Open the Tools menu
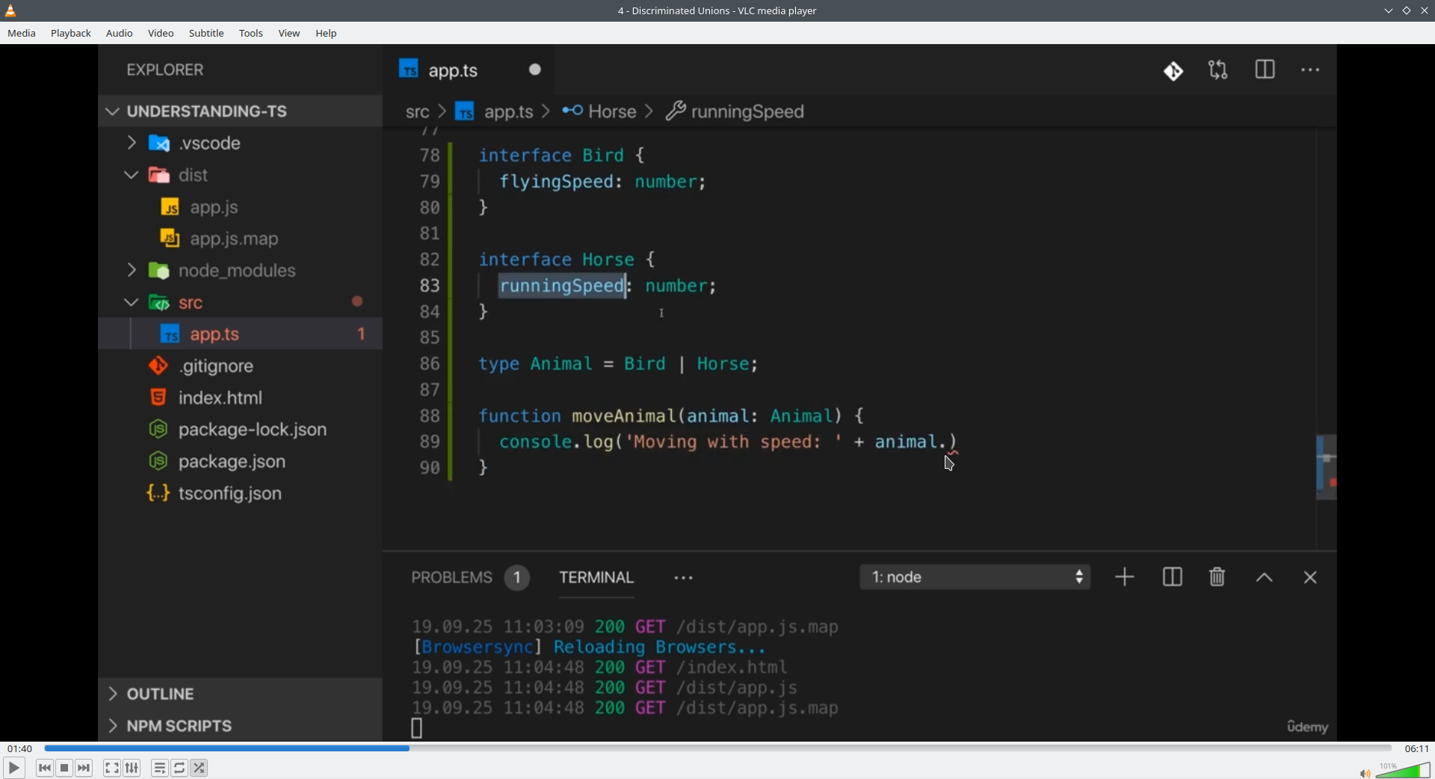1435x779 pixels. [251, 34]
